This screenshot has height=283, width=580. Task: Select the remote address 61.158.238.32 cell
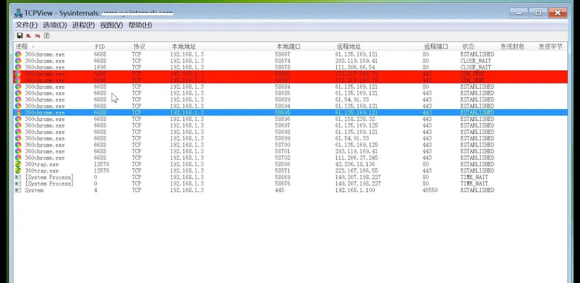(x=355, y=119)
